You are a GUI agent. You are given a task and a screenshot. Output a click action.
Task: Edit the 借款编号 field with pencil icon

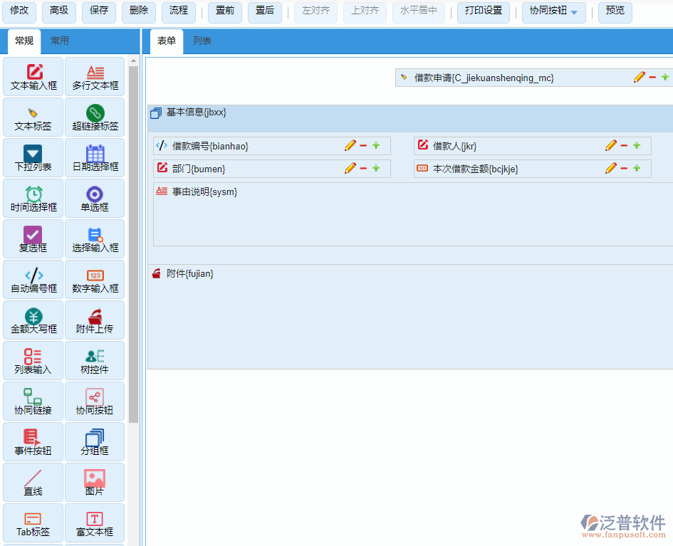(x=350, y=146)
